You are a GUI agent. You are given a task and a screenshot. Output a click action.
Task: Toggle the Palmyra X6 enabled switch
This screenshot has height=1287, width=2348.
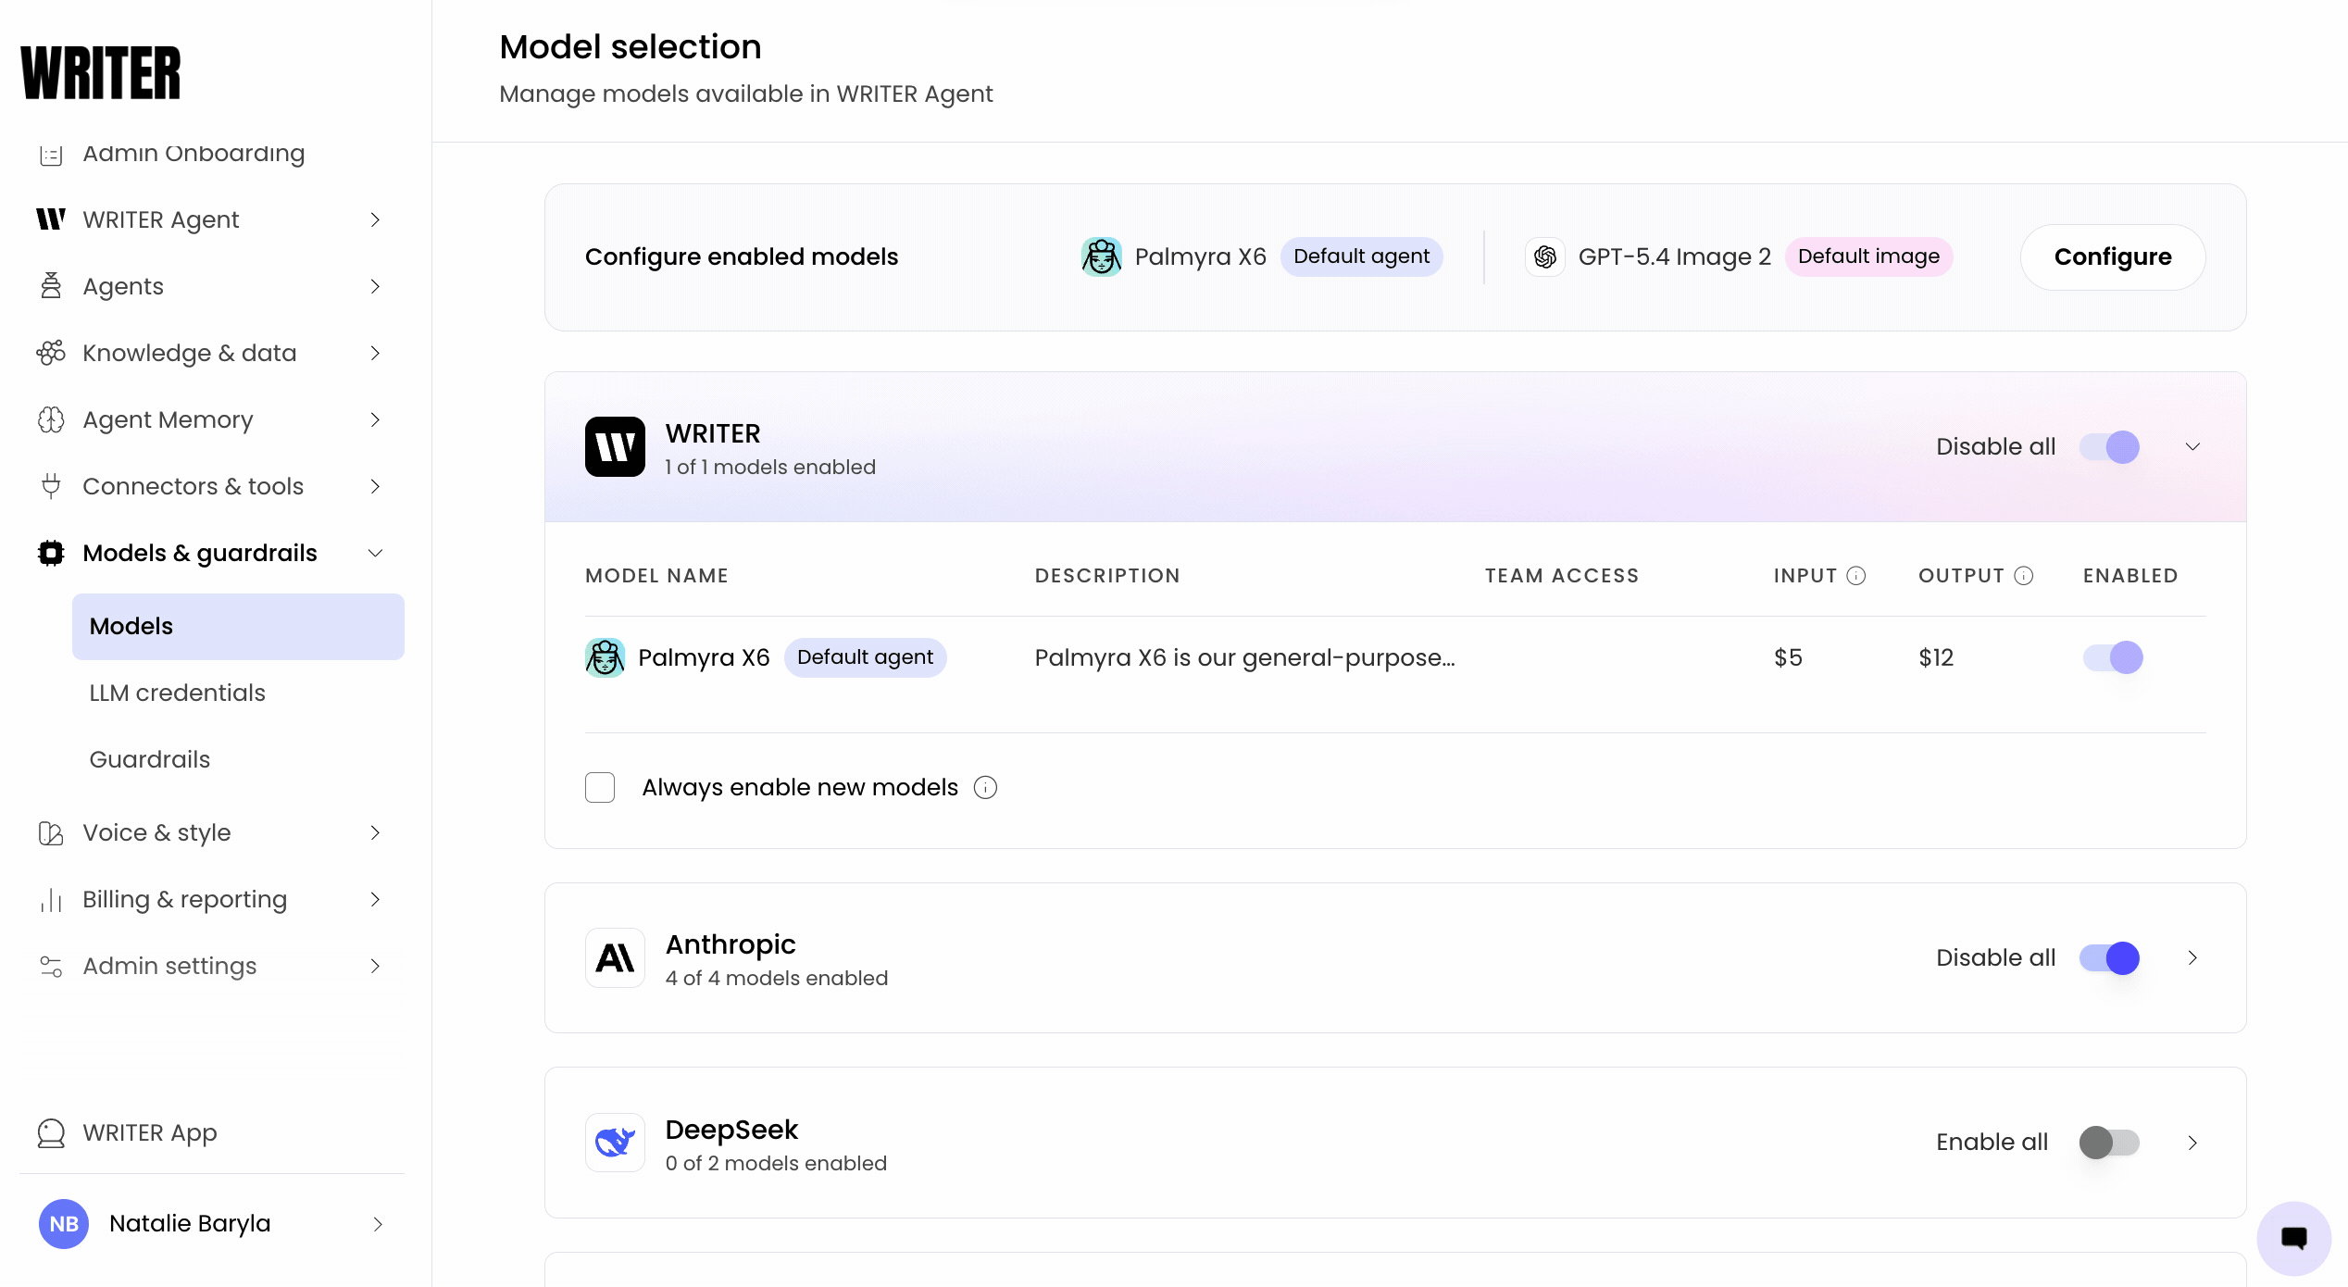(2113, 657)
